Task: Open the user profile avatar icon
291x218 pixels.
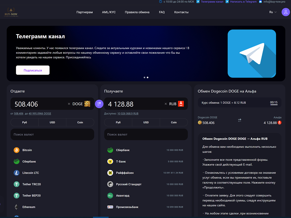Action: 286,12
